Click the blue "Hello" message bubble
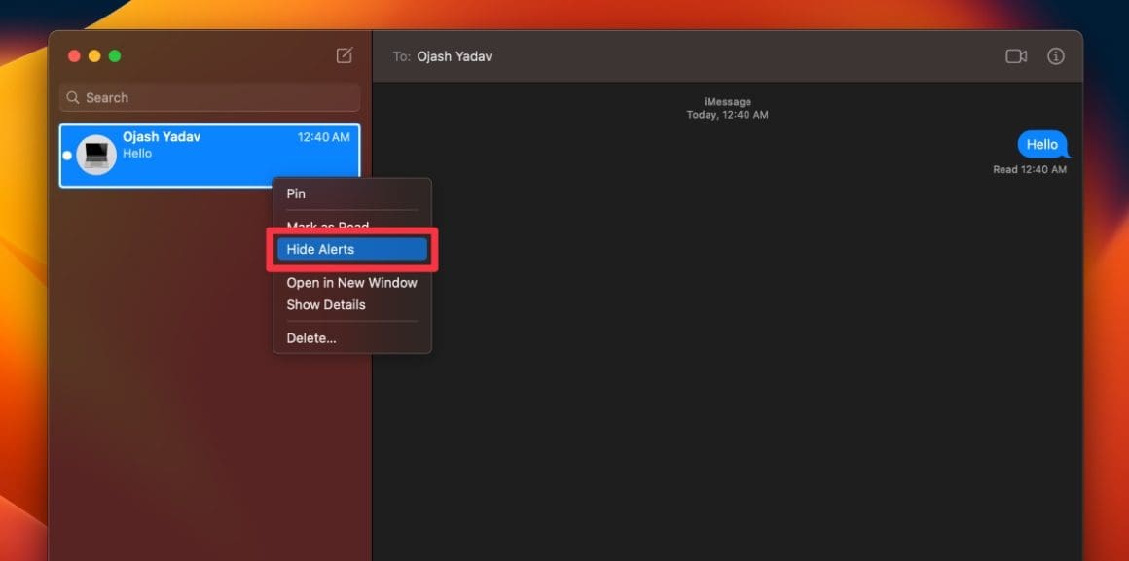The height and width of the screenshot is (561, 1129). point(1041,144)
